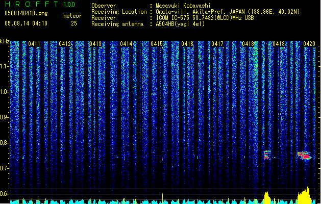Click the 0.9 frequency axis label
The height and width of the screenshot is (204, 321).
pyautogui.click(x=5, y=117)
